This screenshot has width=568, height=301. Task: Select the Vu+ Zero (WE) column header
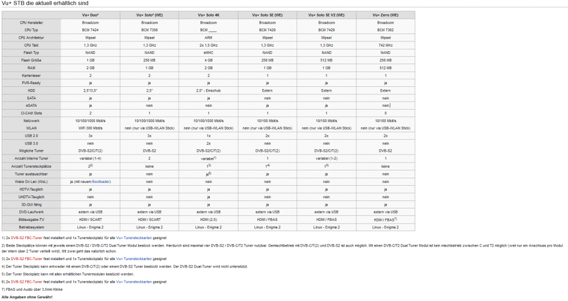[385, 15]
